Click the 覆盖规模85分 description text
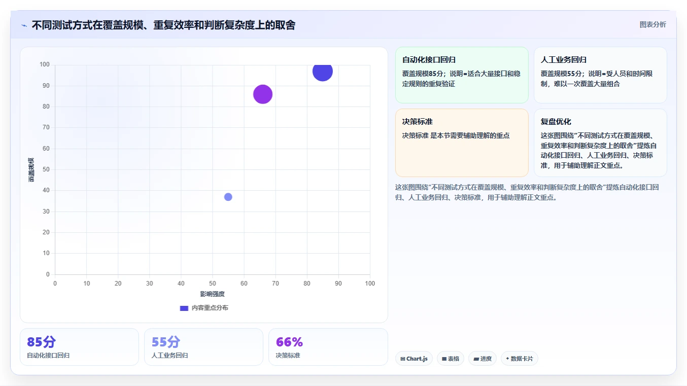 pos(461,79)
